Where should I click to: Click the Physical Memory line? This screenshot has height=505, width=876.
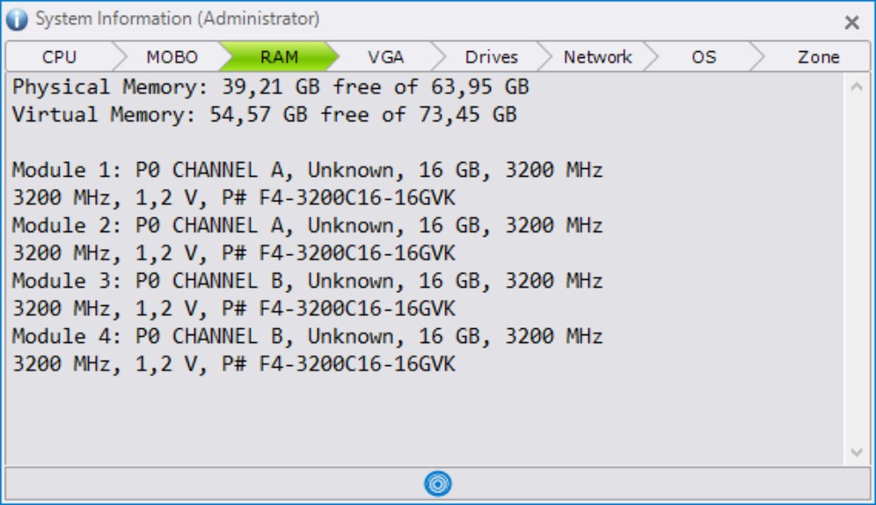coord(270,87)
